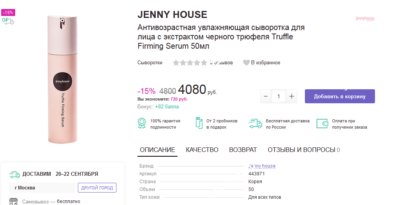Click the article number 443971
This screenshot has width=396, height=205.
coord(257,174)
